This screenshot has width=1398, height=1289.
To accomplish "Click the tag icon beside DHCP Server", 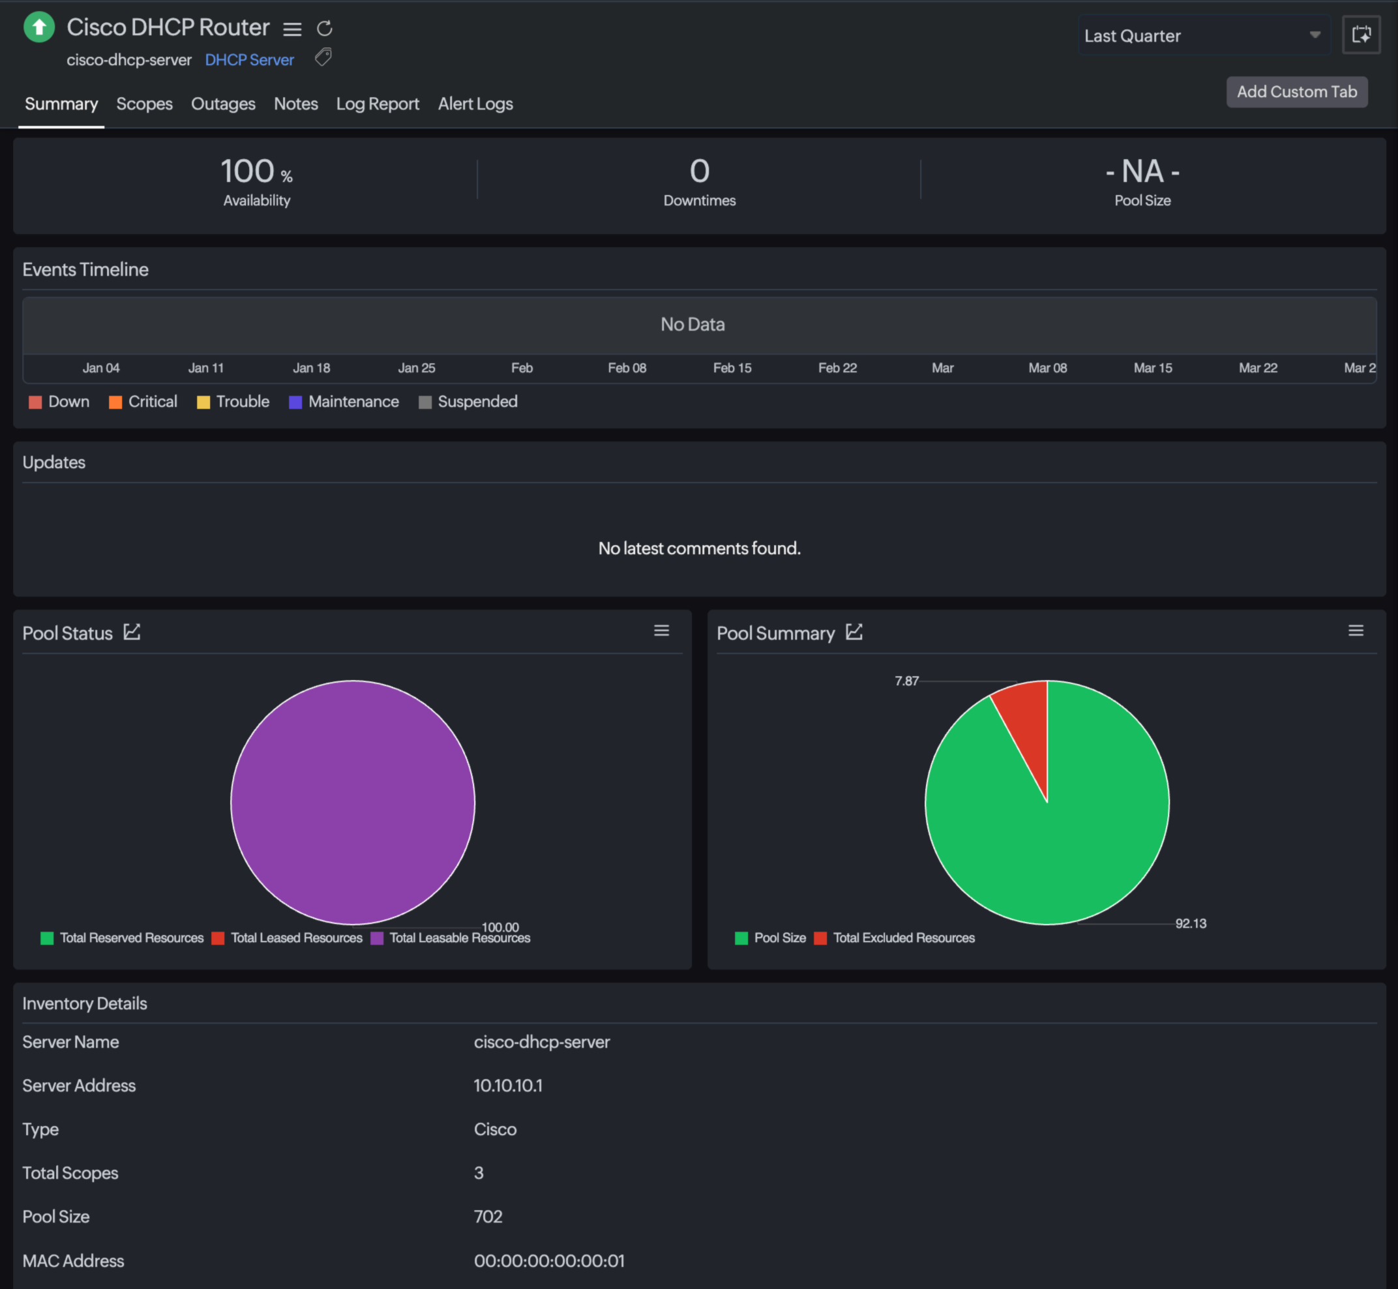I will 323,57.
